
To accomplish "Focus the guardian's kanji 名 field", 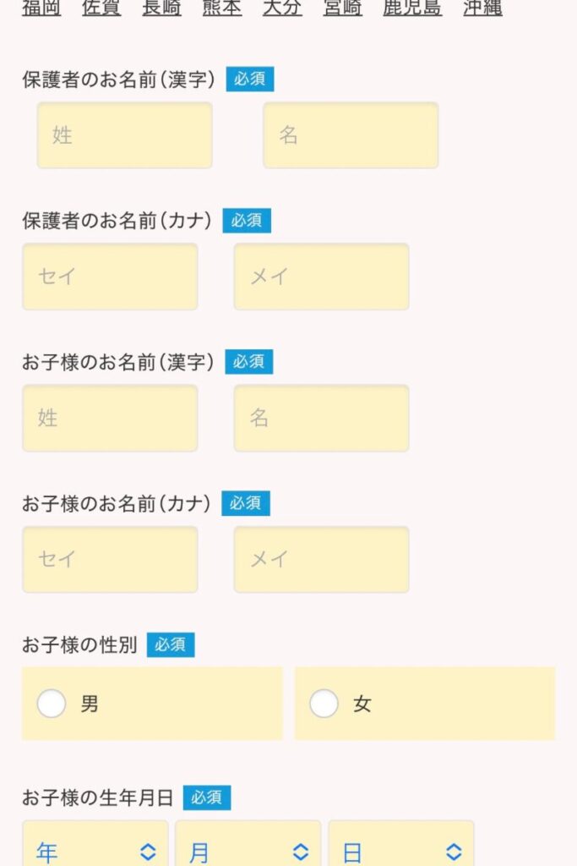I will (x=351, y=135).
